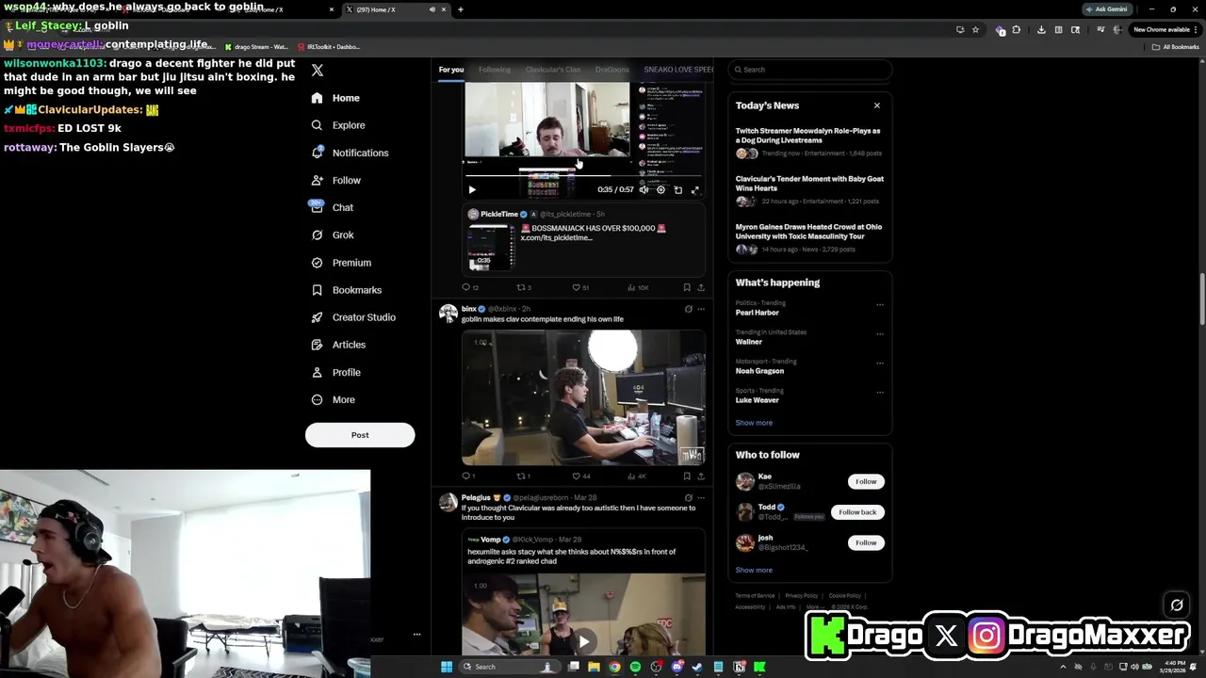Open Chrome from the taskbar
Viewport: 1206px width, 678px height.
(614, 667)
